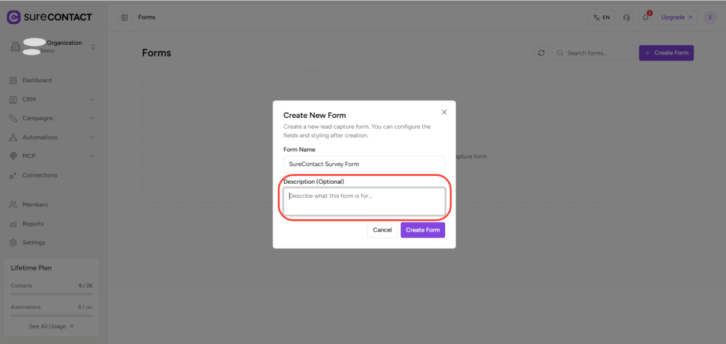Click the Automations workflow icon
This screenshot has height=344, width=726.
13,137
